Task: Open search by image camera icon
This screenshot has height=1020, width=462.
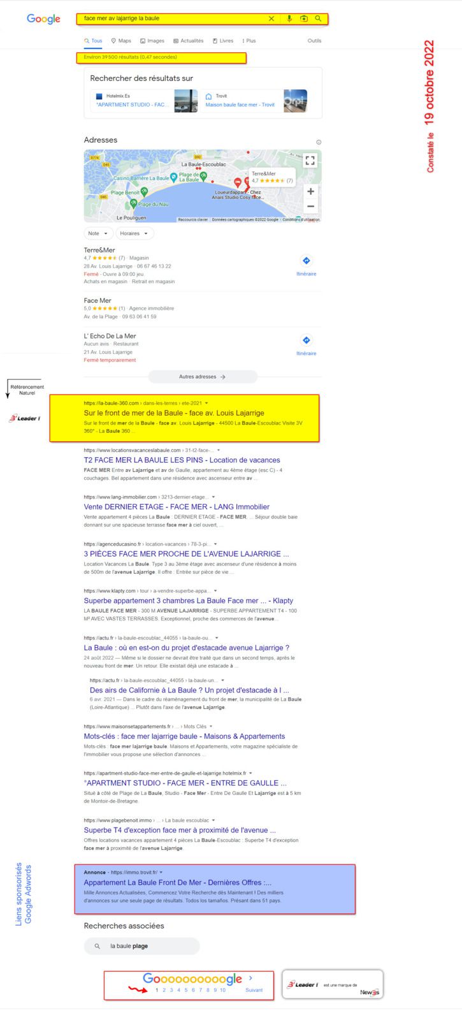Action: [304, 18]
